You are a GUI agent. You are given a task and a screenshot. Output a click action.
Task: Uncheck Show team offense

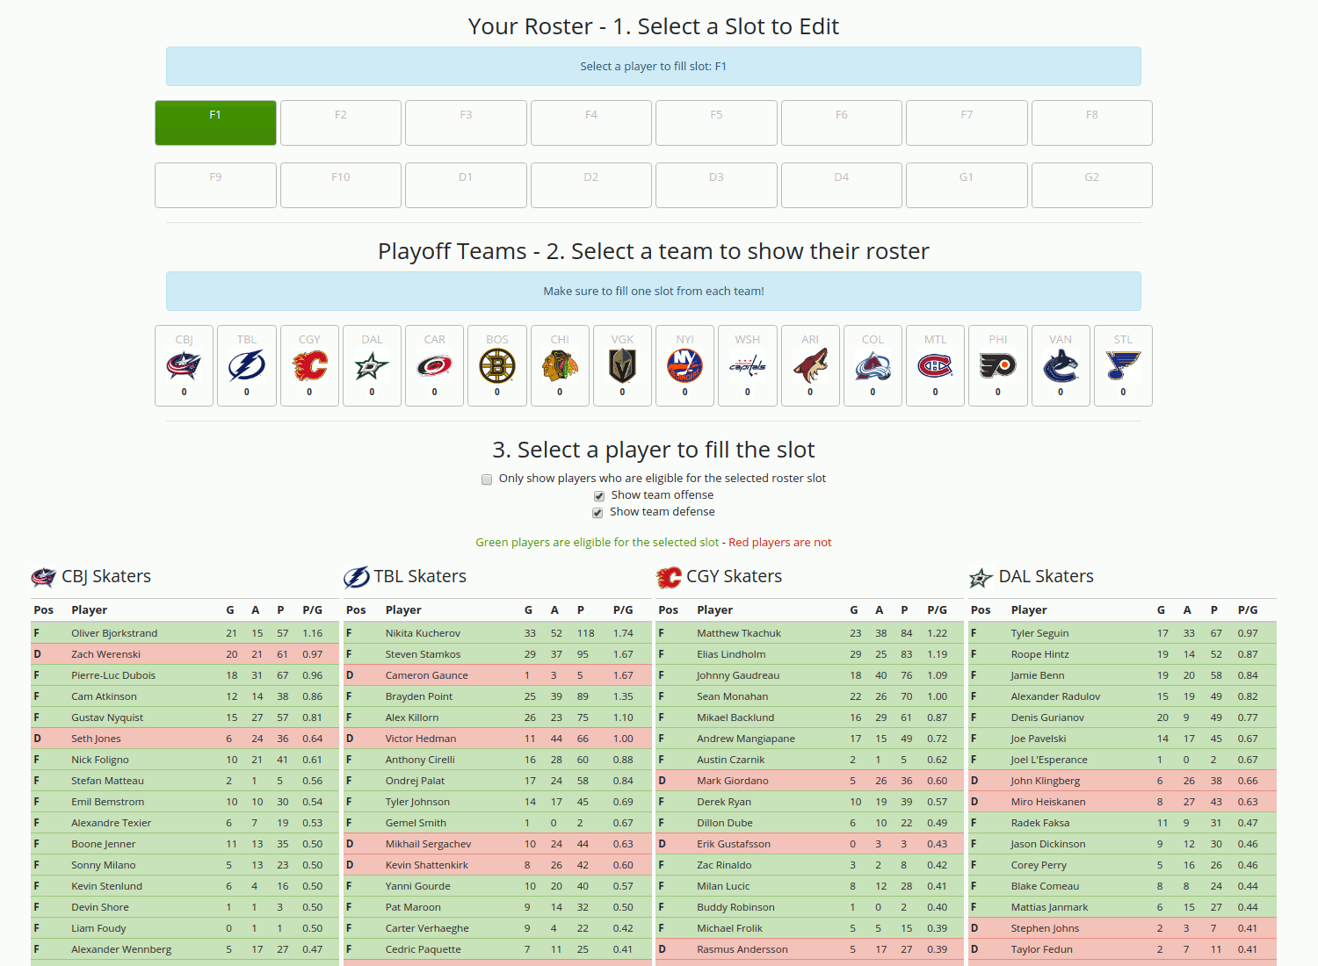coord(599,496)
